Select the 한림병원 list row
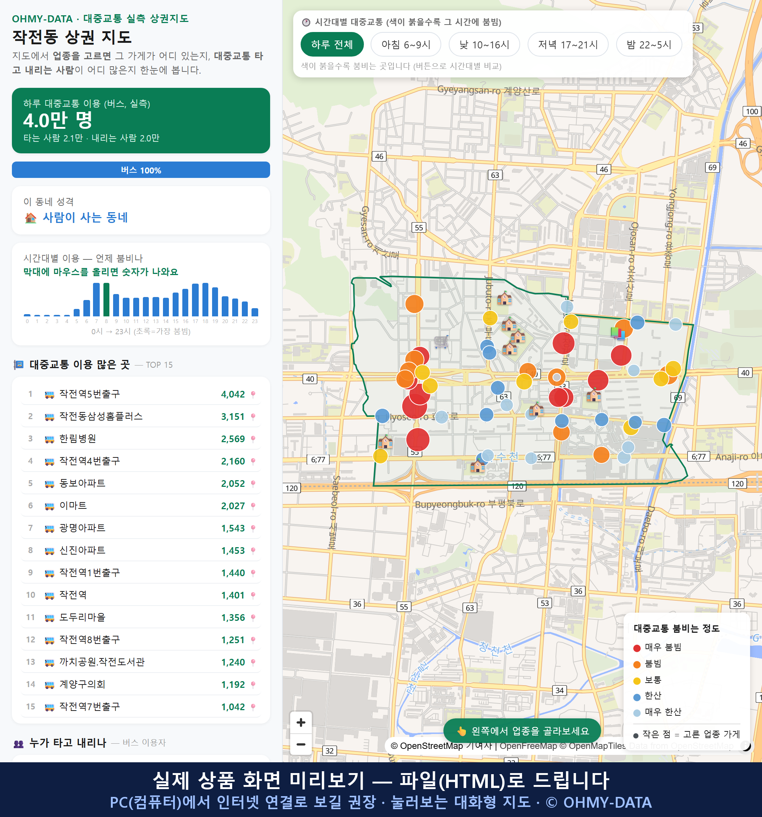 coord(141,439)
